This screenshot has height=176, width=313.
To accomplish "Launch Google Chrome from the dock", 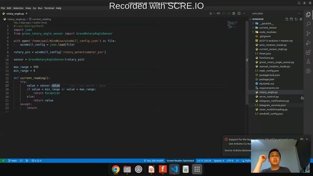I will (115, 169).
